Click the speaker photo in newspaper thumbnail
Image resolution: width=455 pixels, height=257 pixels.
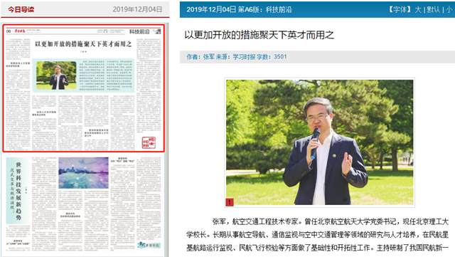(x=57, y=75)
